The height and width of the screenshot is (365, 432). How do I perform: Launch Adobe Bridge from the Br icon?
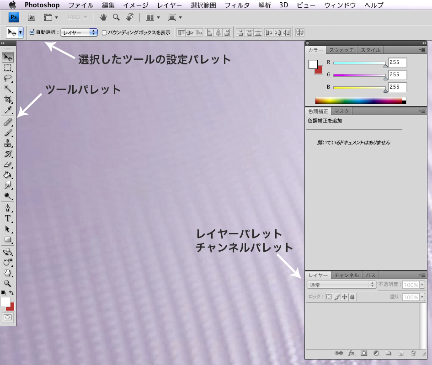(x=32, y=17)
